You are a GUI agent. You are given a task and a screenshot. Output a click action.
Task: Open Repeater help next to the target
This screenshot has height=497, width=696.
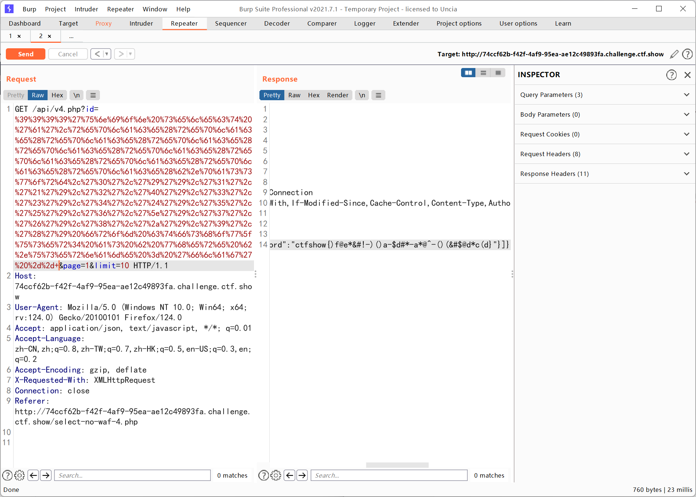[687, 54]
